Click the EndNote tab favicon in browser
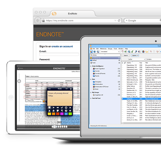 pyautogui.click(x=54, y=13)
